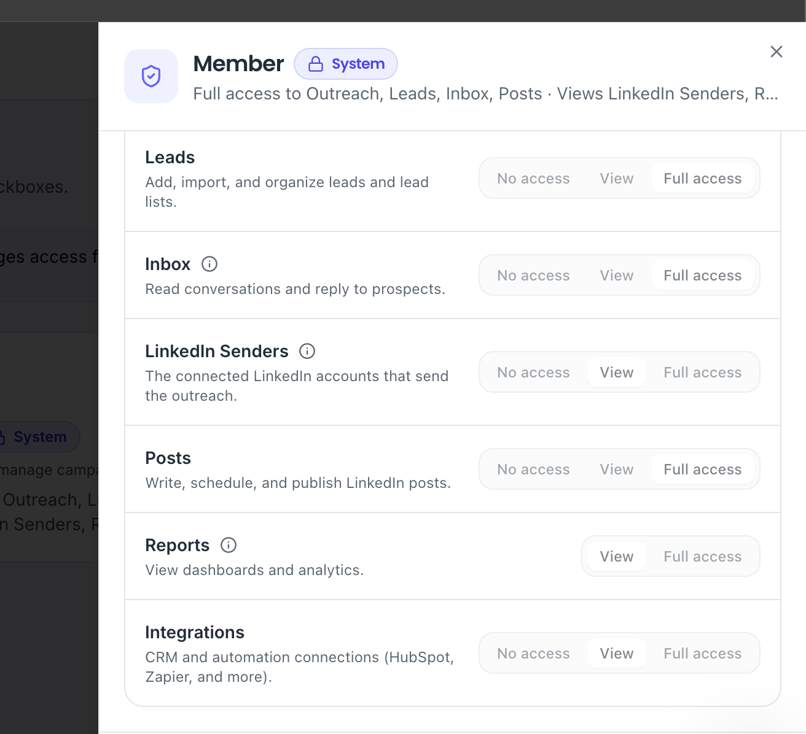This screenshot has width=806, height=734.
Task: Set Leads to Full access
Action: point(703,179)
